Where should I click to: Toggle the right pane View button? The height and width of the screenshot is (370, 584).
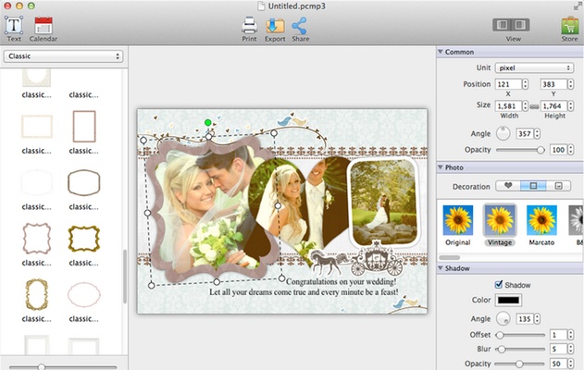tap(520, 25)
